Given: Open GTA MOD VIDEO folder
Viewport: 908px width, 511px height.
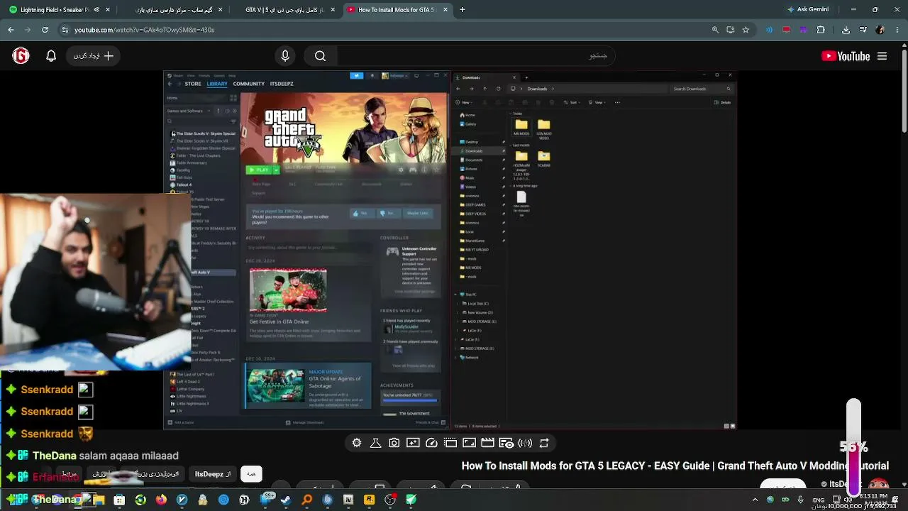Looking at the screenshot, I should pyautogui.click(x=544, y=129).
